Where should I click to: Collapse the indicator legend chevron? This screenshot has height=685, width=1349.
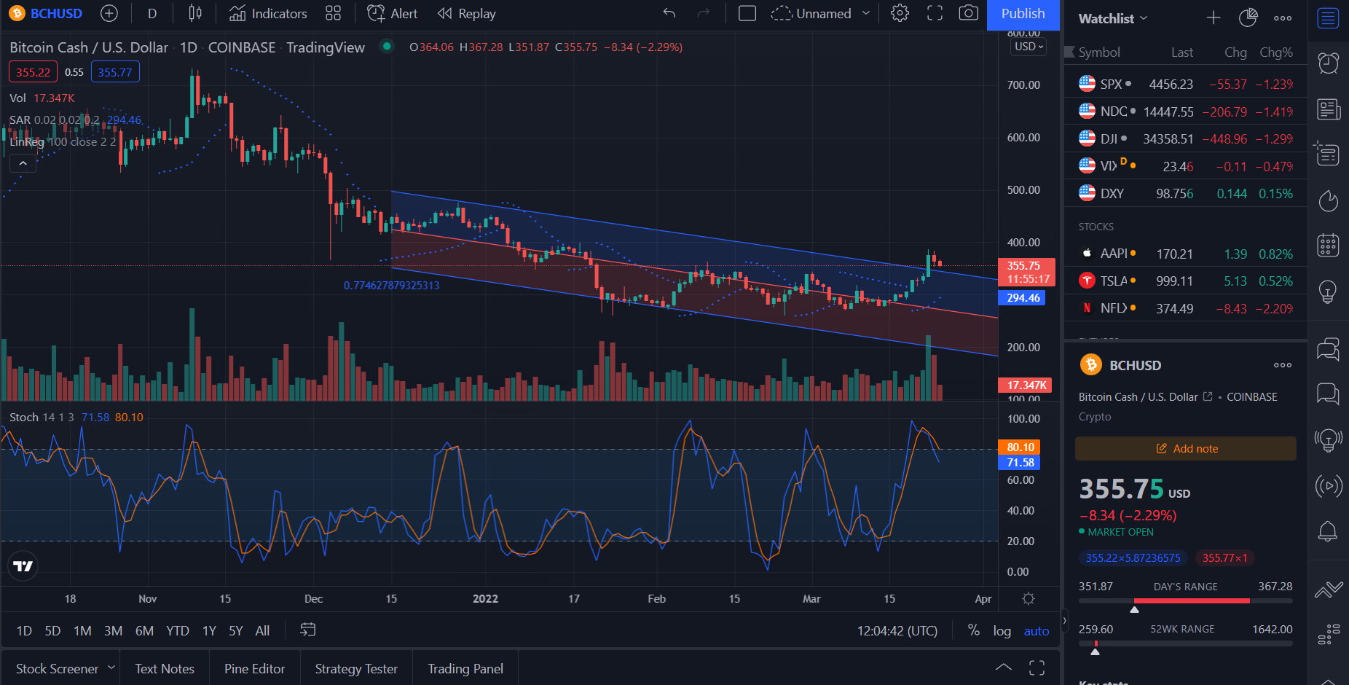(23, 163)
